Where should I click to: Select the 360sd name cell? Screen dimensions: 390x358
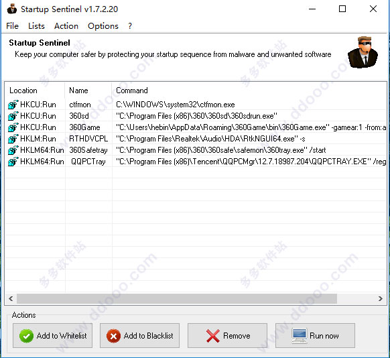click(79, 116)
